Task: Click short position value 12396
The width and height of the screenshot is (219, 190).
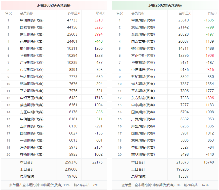Action: coord(184,56)
